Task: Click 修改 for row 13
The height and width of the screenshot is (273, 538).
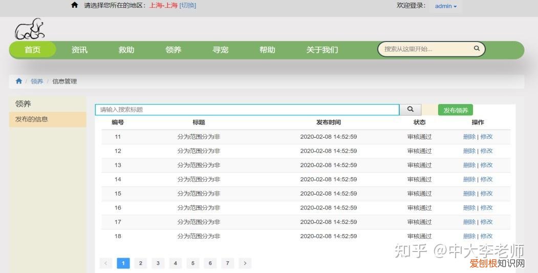Action: pyautogui.click(x=486, y=165)
